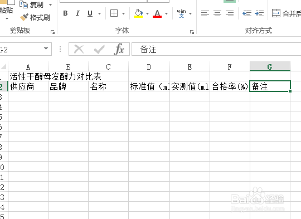Image resolution: width=301 pixels, height=219 pixels.
Task: Apply yellow fill color bucket
Action: click(x=138, y=13)
